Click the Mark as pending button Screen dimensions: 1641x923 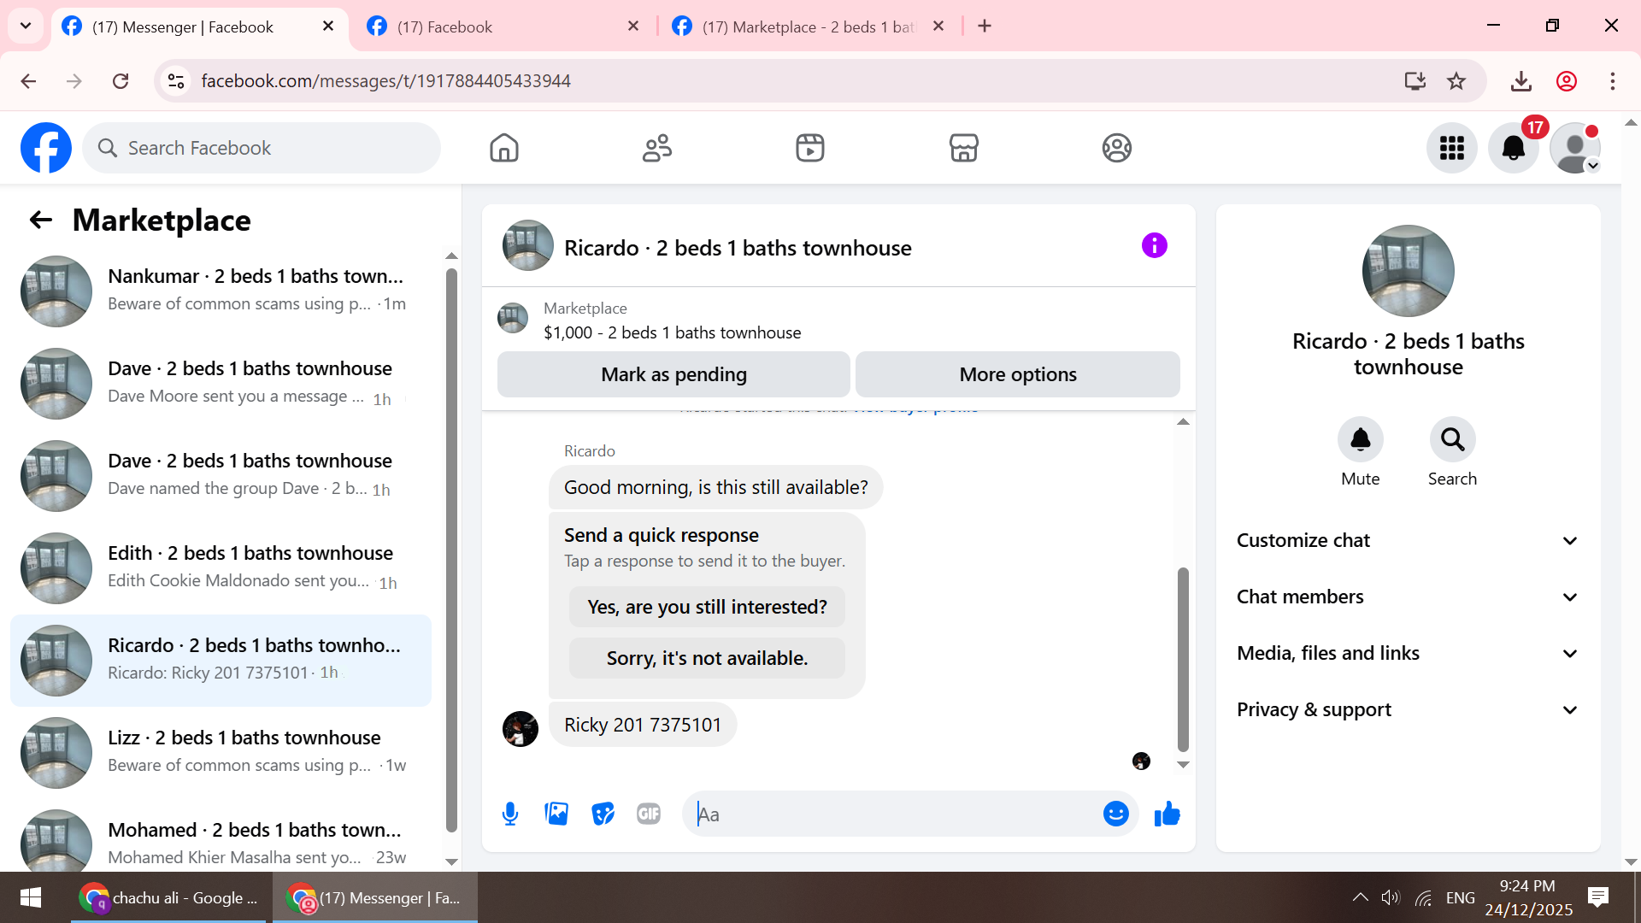pyautogui.click(x=673, y=374)
